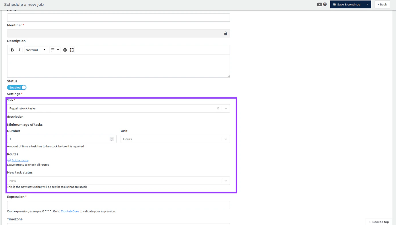Expand description editor to fullscreen
This screenshot has width=396, height=225.
pyautogui.click(x=72, y=50)
